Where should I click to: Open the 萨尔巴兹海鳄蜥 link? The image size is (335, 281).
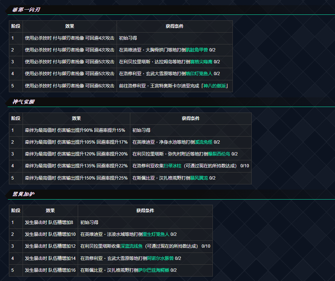click(154, 270)
